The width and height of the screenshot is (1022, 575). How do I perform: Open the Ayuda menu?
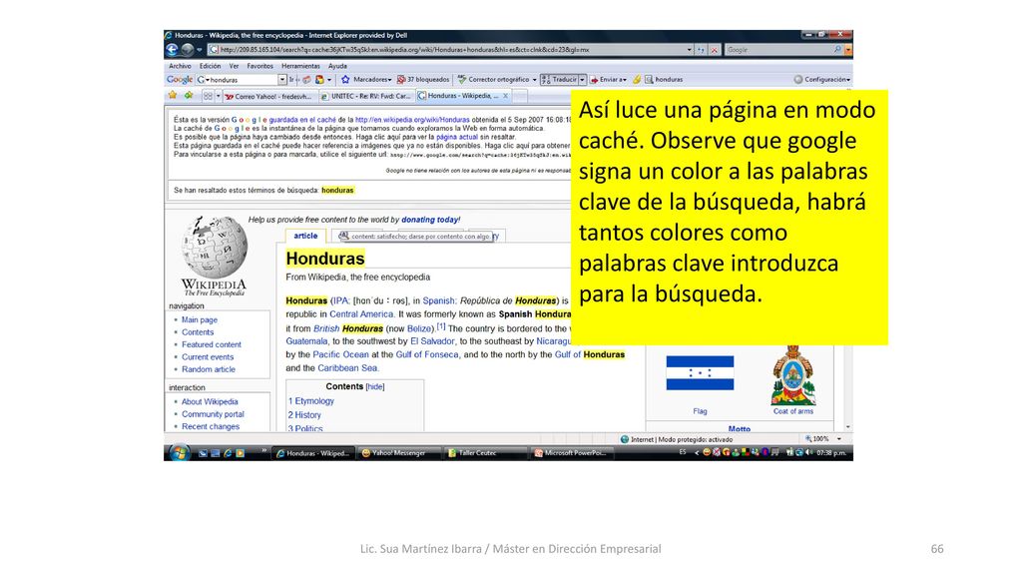[337, 66]
